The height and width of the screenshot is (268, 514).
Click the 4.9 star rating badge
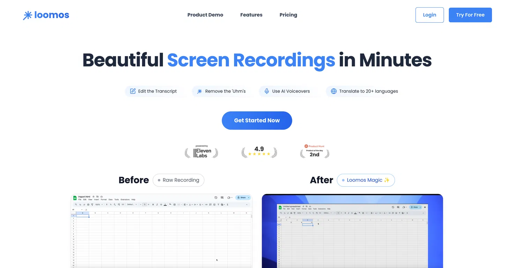tap(259, 152)
